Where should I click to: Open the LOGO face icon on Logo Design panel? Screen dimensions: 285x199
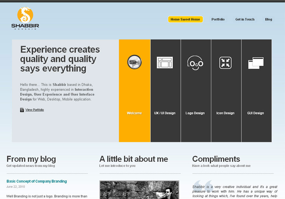195,63
